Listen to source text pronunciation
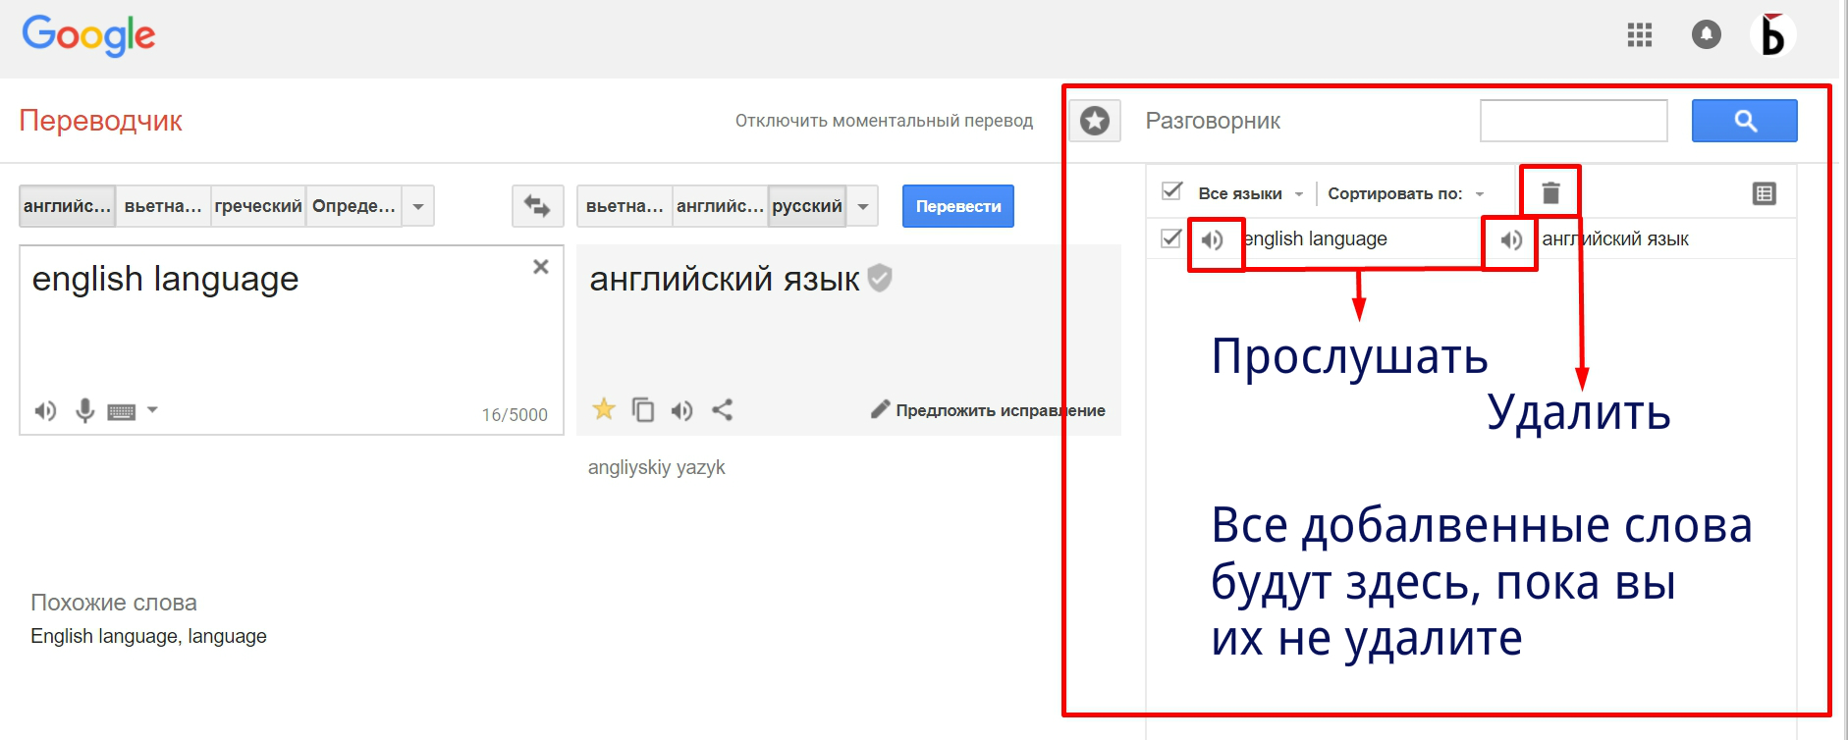Screen dimensions: 1848x740 pyautogui.click(x=45, y=410)
